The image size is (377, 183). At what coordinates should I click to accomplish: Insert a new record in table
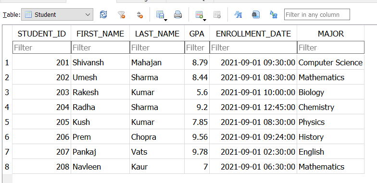click(x=199, y=14)
